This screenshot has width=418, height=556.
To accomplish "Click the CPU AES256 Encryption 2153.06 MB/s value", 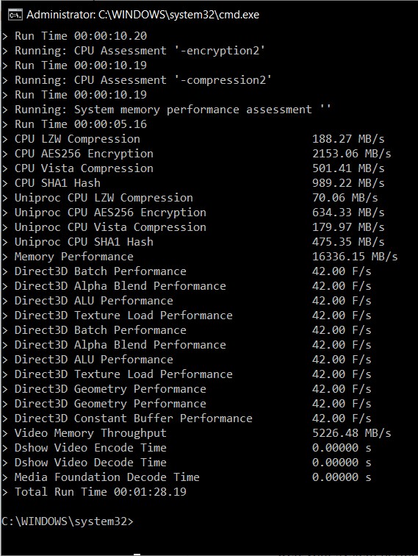I will tap(351, 154).
